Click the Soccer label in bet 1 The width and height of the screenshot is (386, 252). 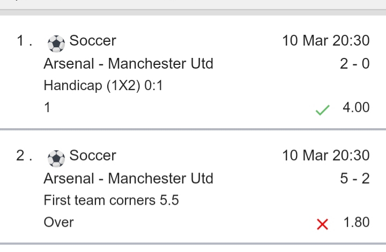pyautogui.click(x=93, y=41)
